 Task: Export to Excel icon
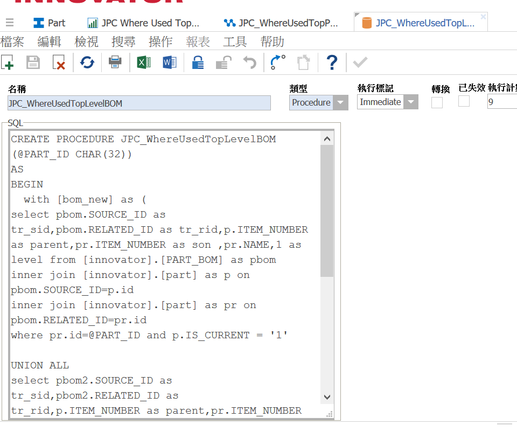coord(144,62)
